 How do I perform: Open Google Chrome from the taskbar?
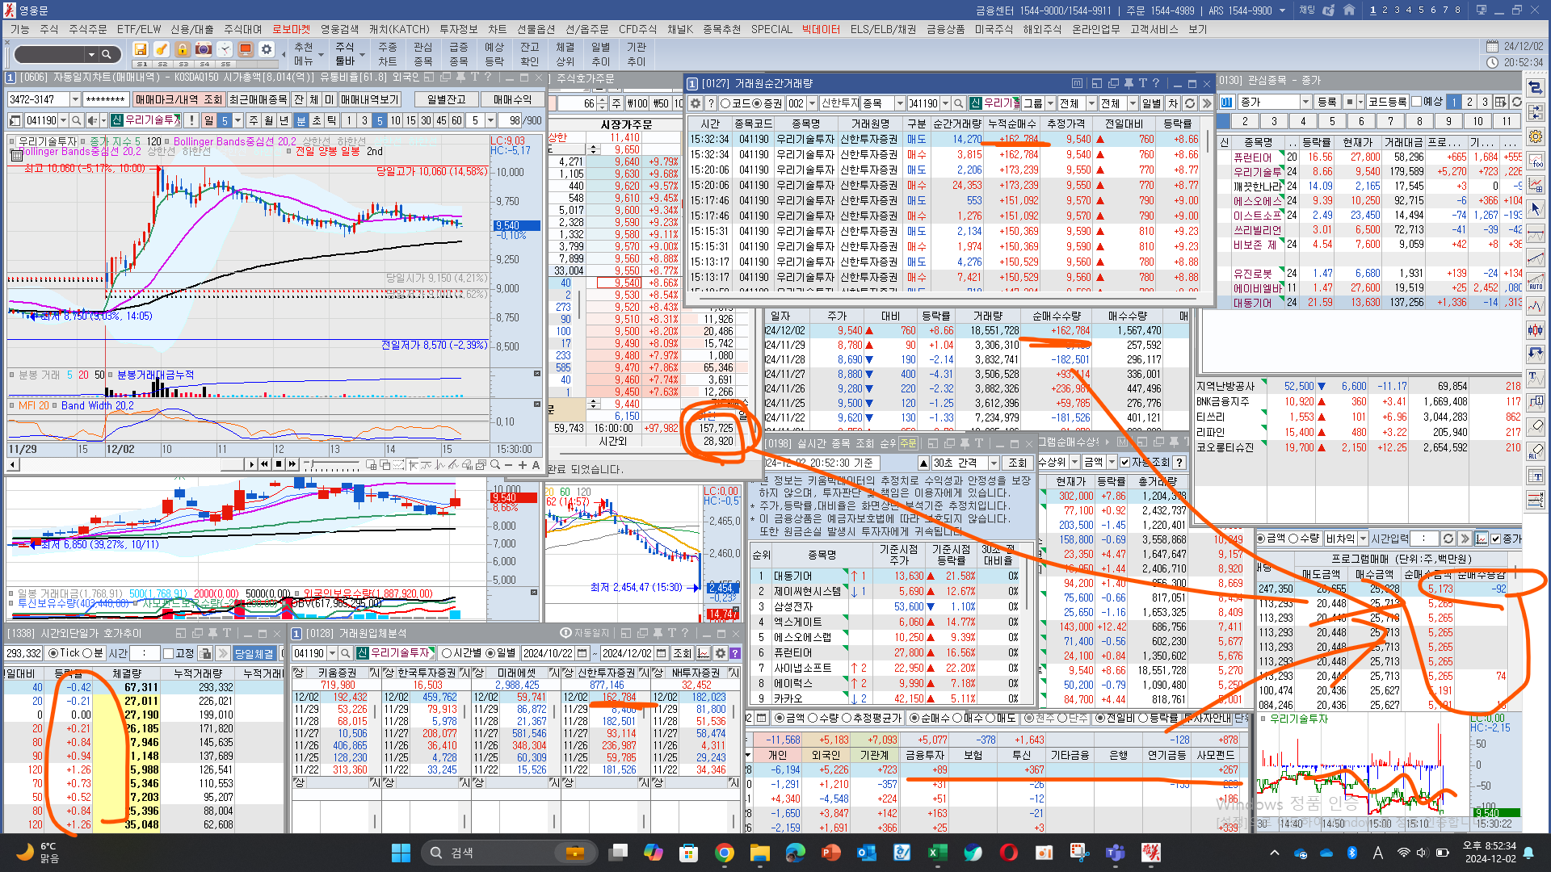725,853
